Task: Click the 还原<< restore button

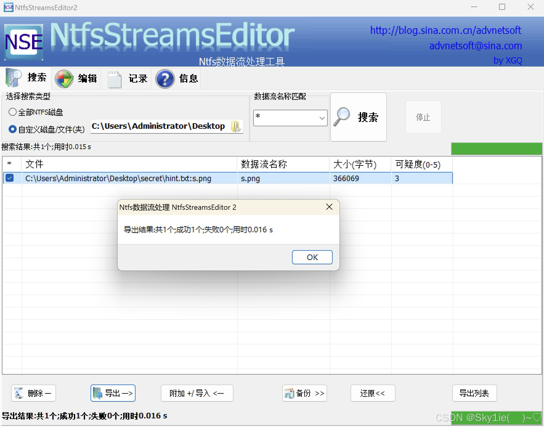Action: (x=373, y=393)
